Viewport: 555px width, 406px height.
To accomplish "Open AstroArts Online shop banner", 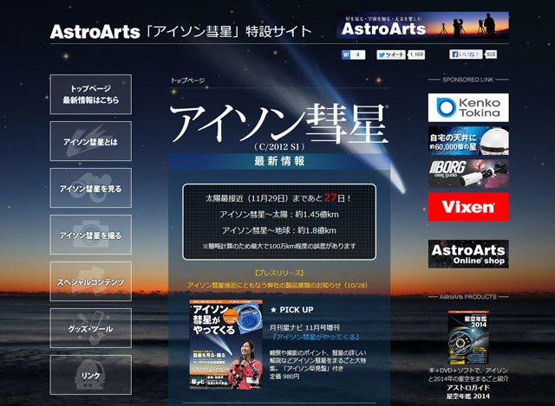I will (x=468, y=254).
